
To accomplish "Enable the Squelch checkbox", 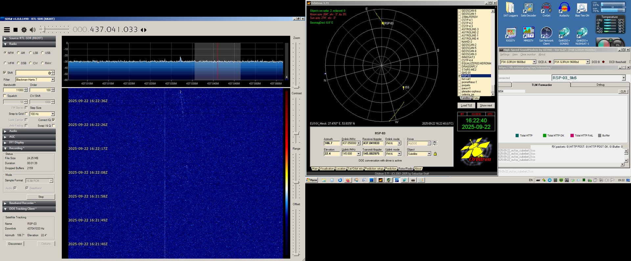I will point(5,96).
